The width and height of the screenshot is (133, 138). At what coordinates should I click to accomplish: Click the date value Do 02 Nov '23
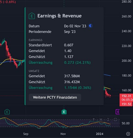(x=75, y=26)
